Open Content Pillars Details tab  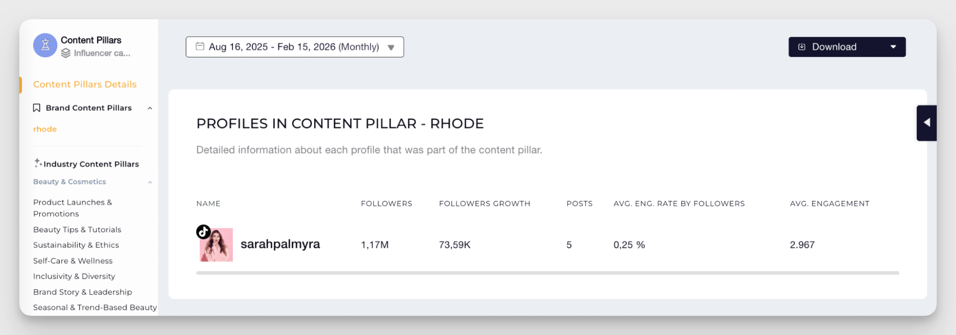85,85
